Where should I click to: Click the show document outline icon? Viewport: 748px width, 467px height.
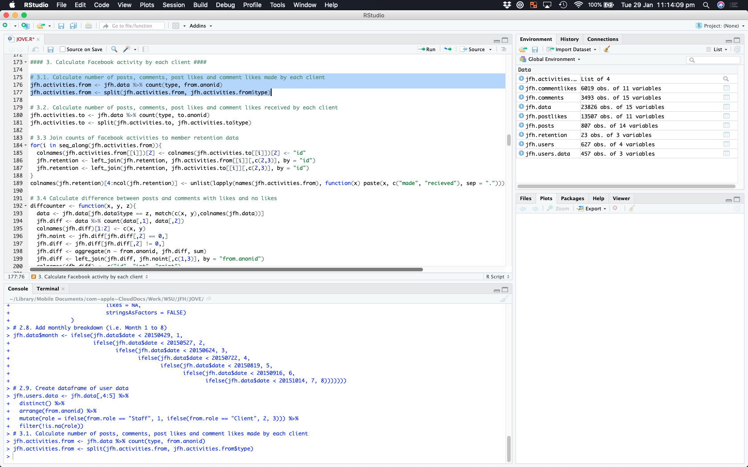point(504,49)
